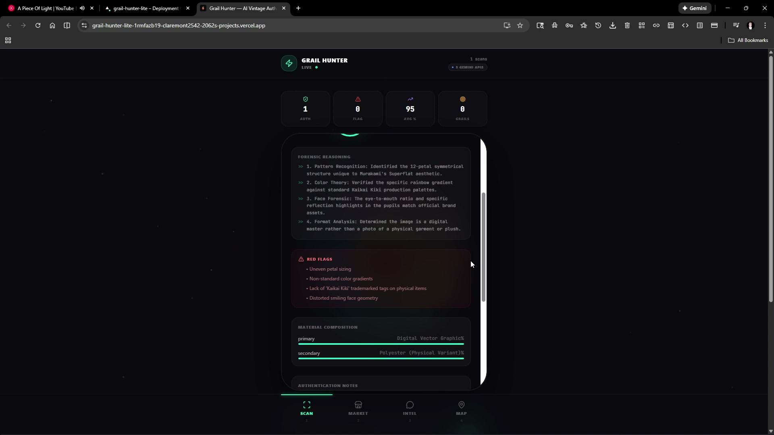Click the Avg % trend card

[410, 109]
